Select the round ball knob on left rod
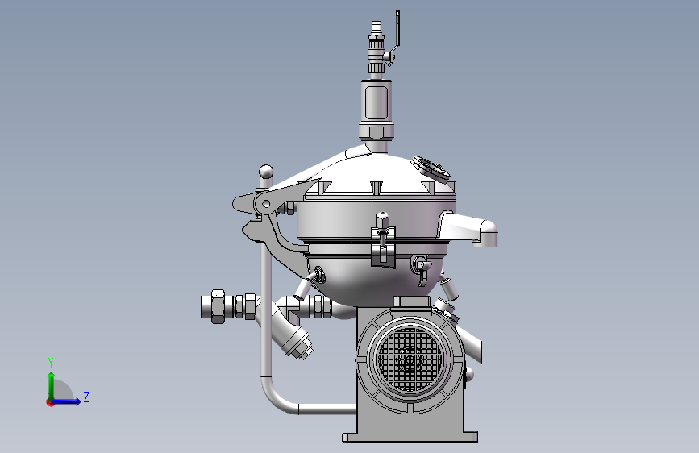Viewport: 699px width, 453px height. tap(266, 172)
